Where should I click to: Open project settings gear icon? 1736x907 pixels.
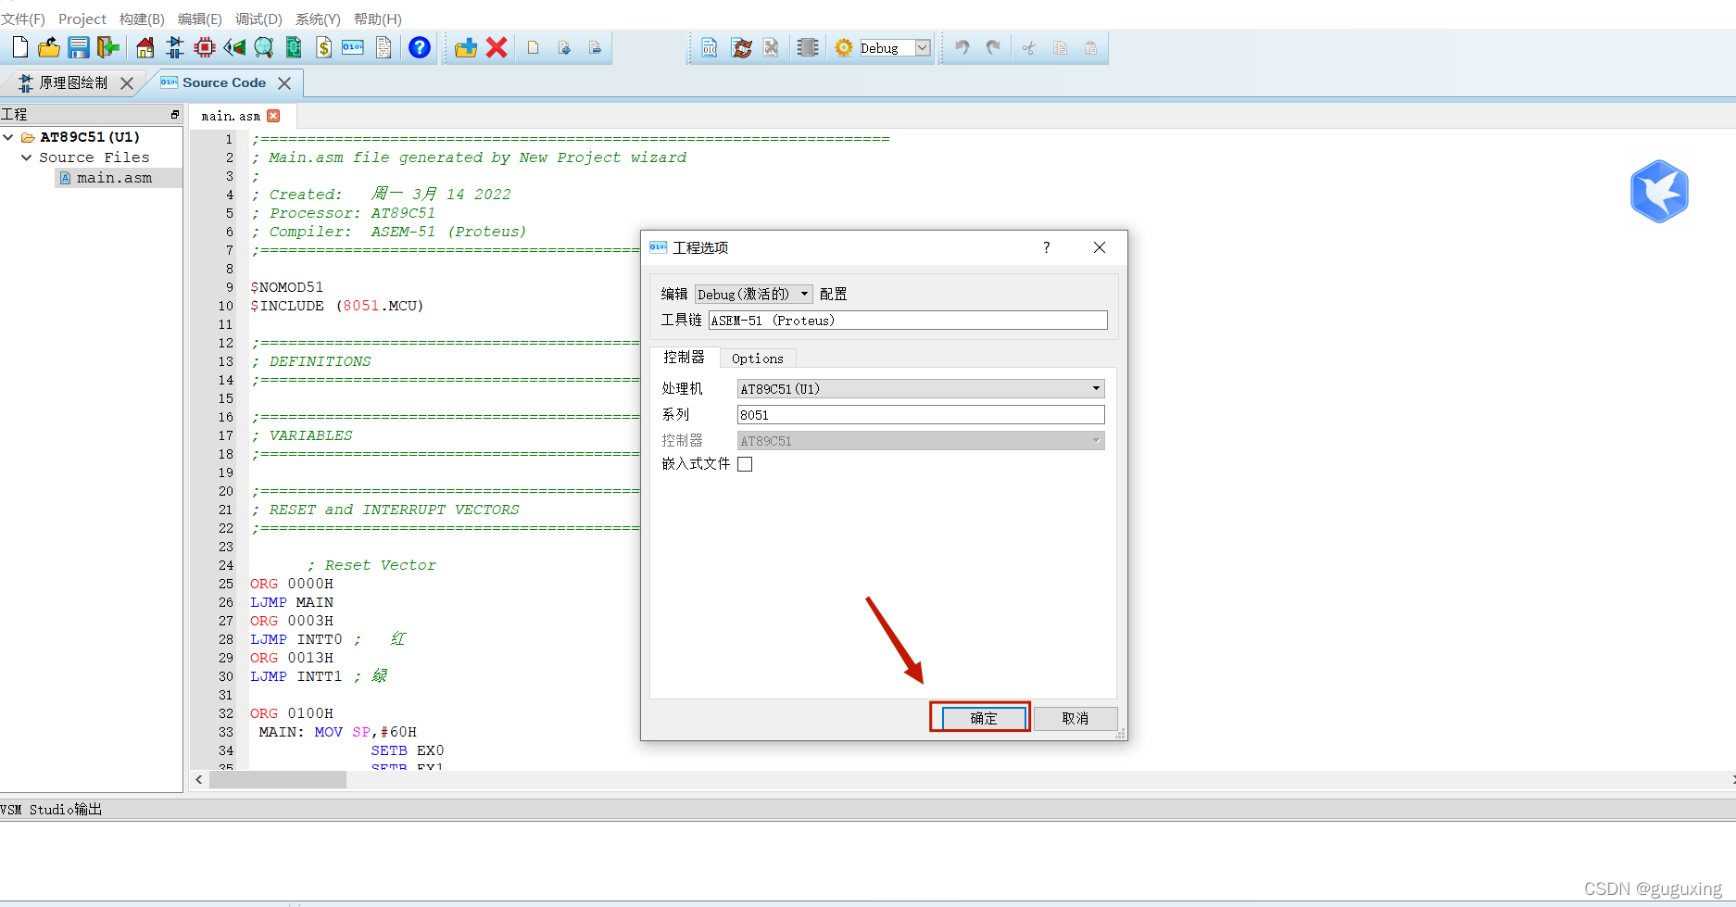(x=843, y=47)
